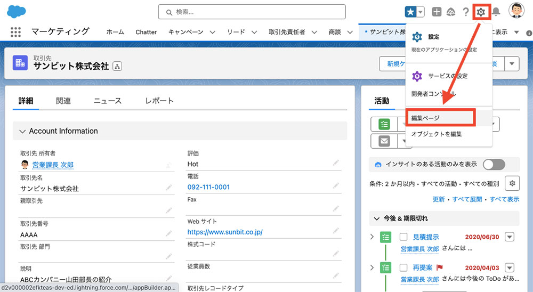
Task: Expand the 再提案 task row
Action: tap(372, 267)
